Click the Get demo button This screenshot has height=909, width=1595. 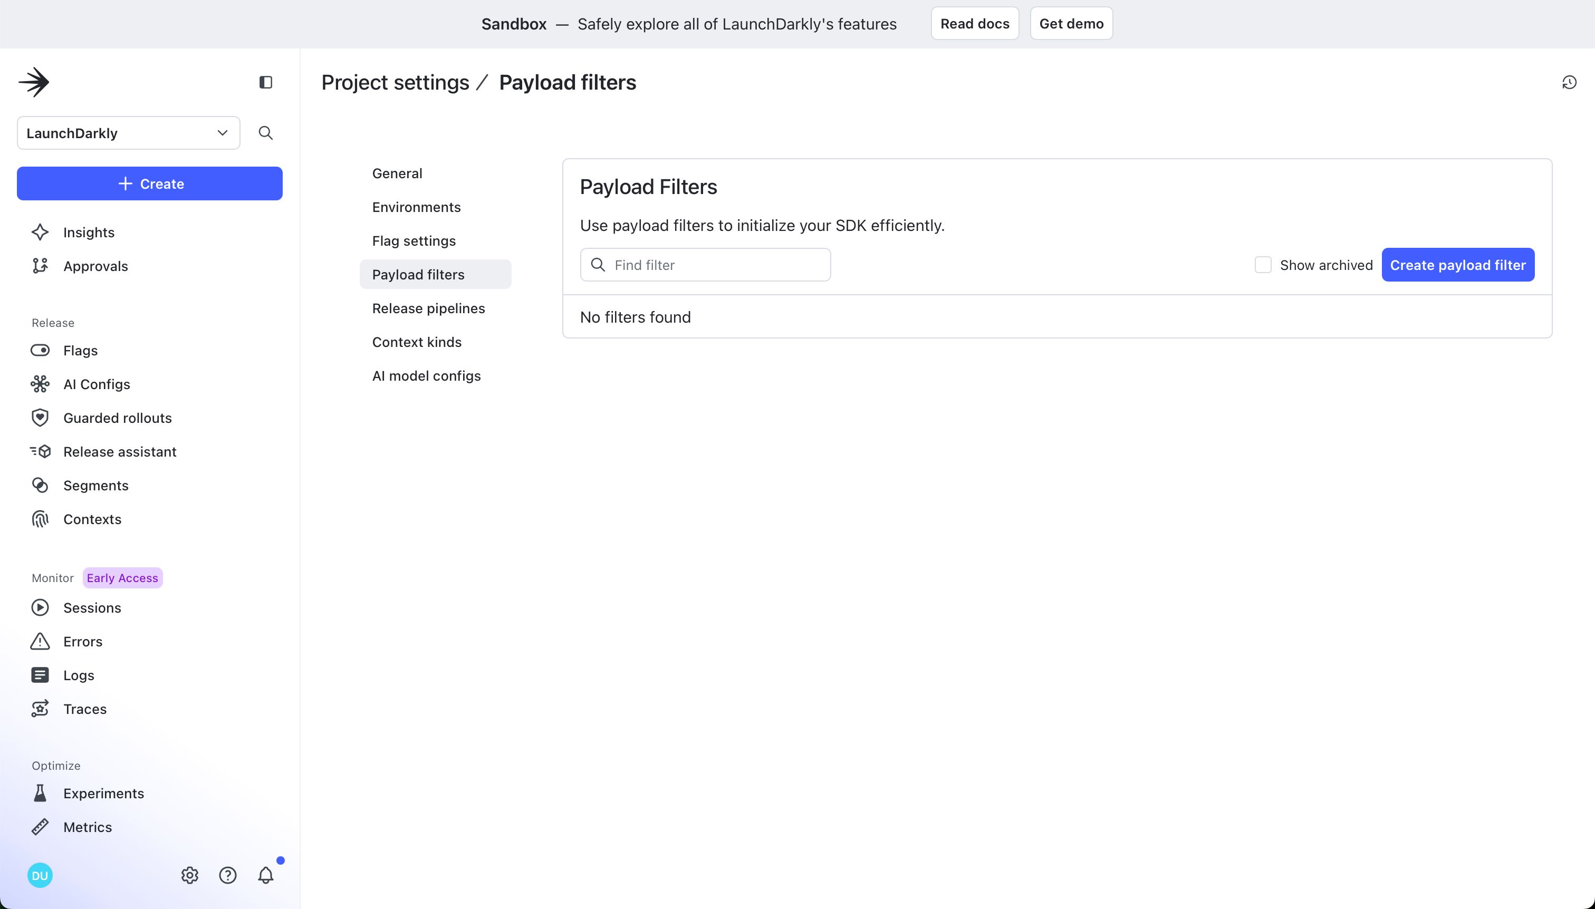click(x=1071, y=24)
